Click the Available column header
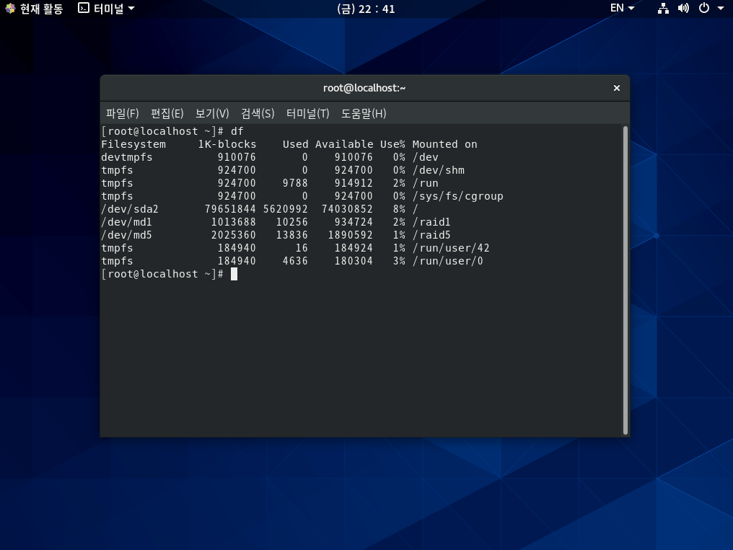Viewport: 733px width, 550px height. (x=344, y=144)
